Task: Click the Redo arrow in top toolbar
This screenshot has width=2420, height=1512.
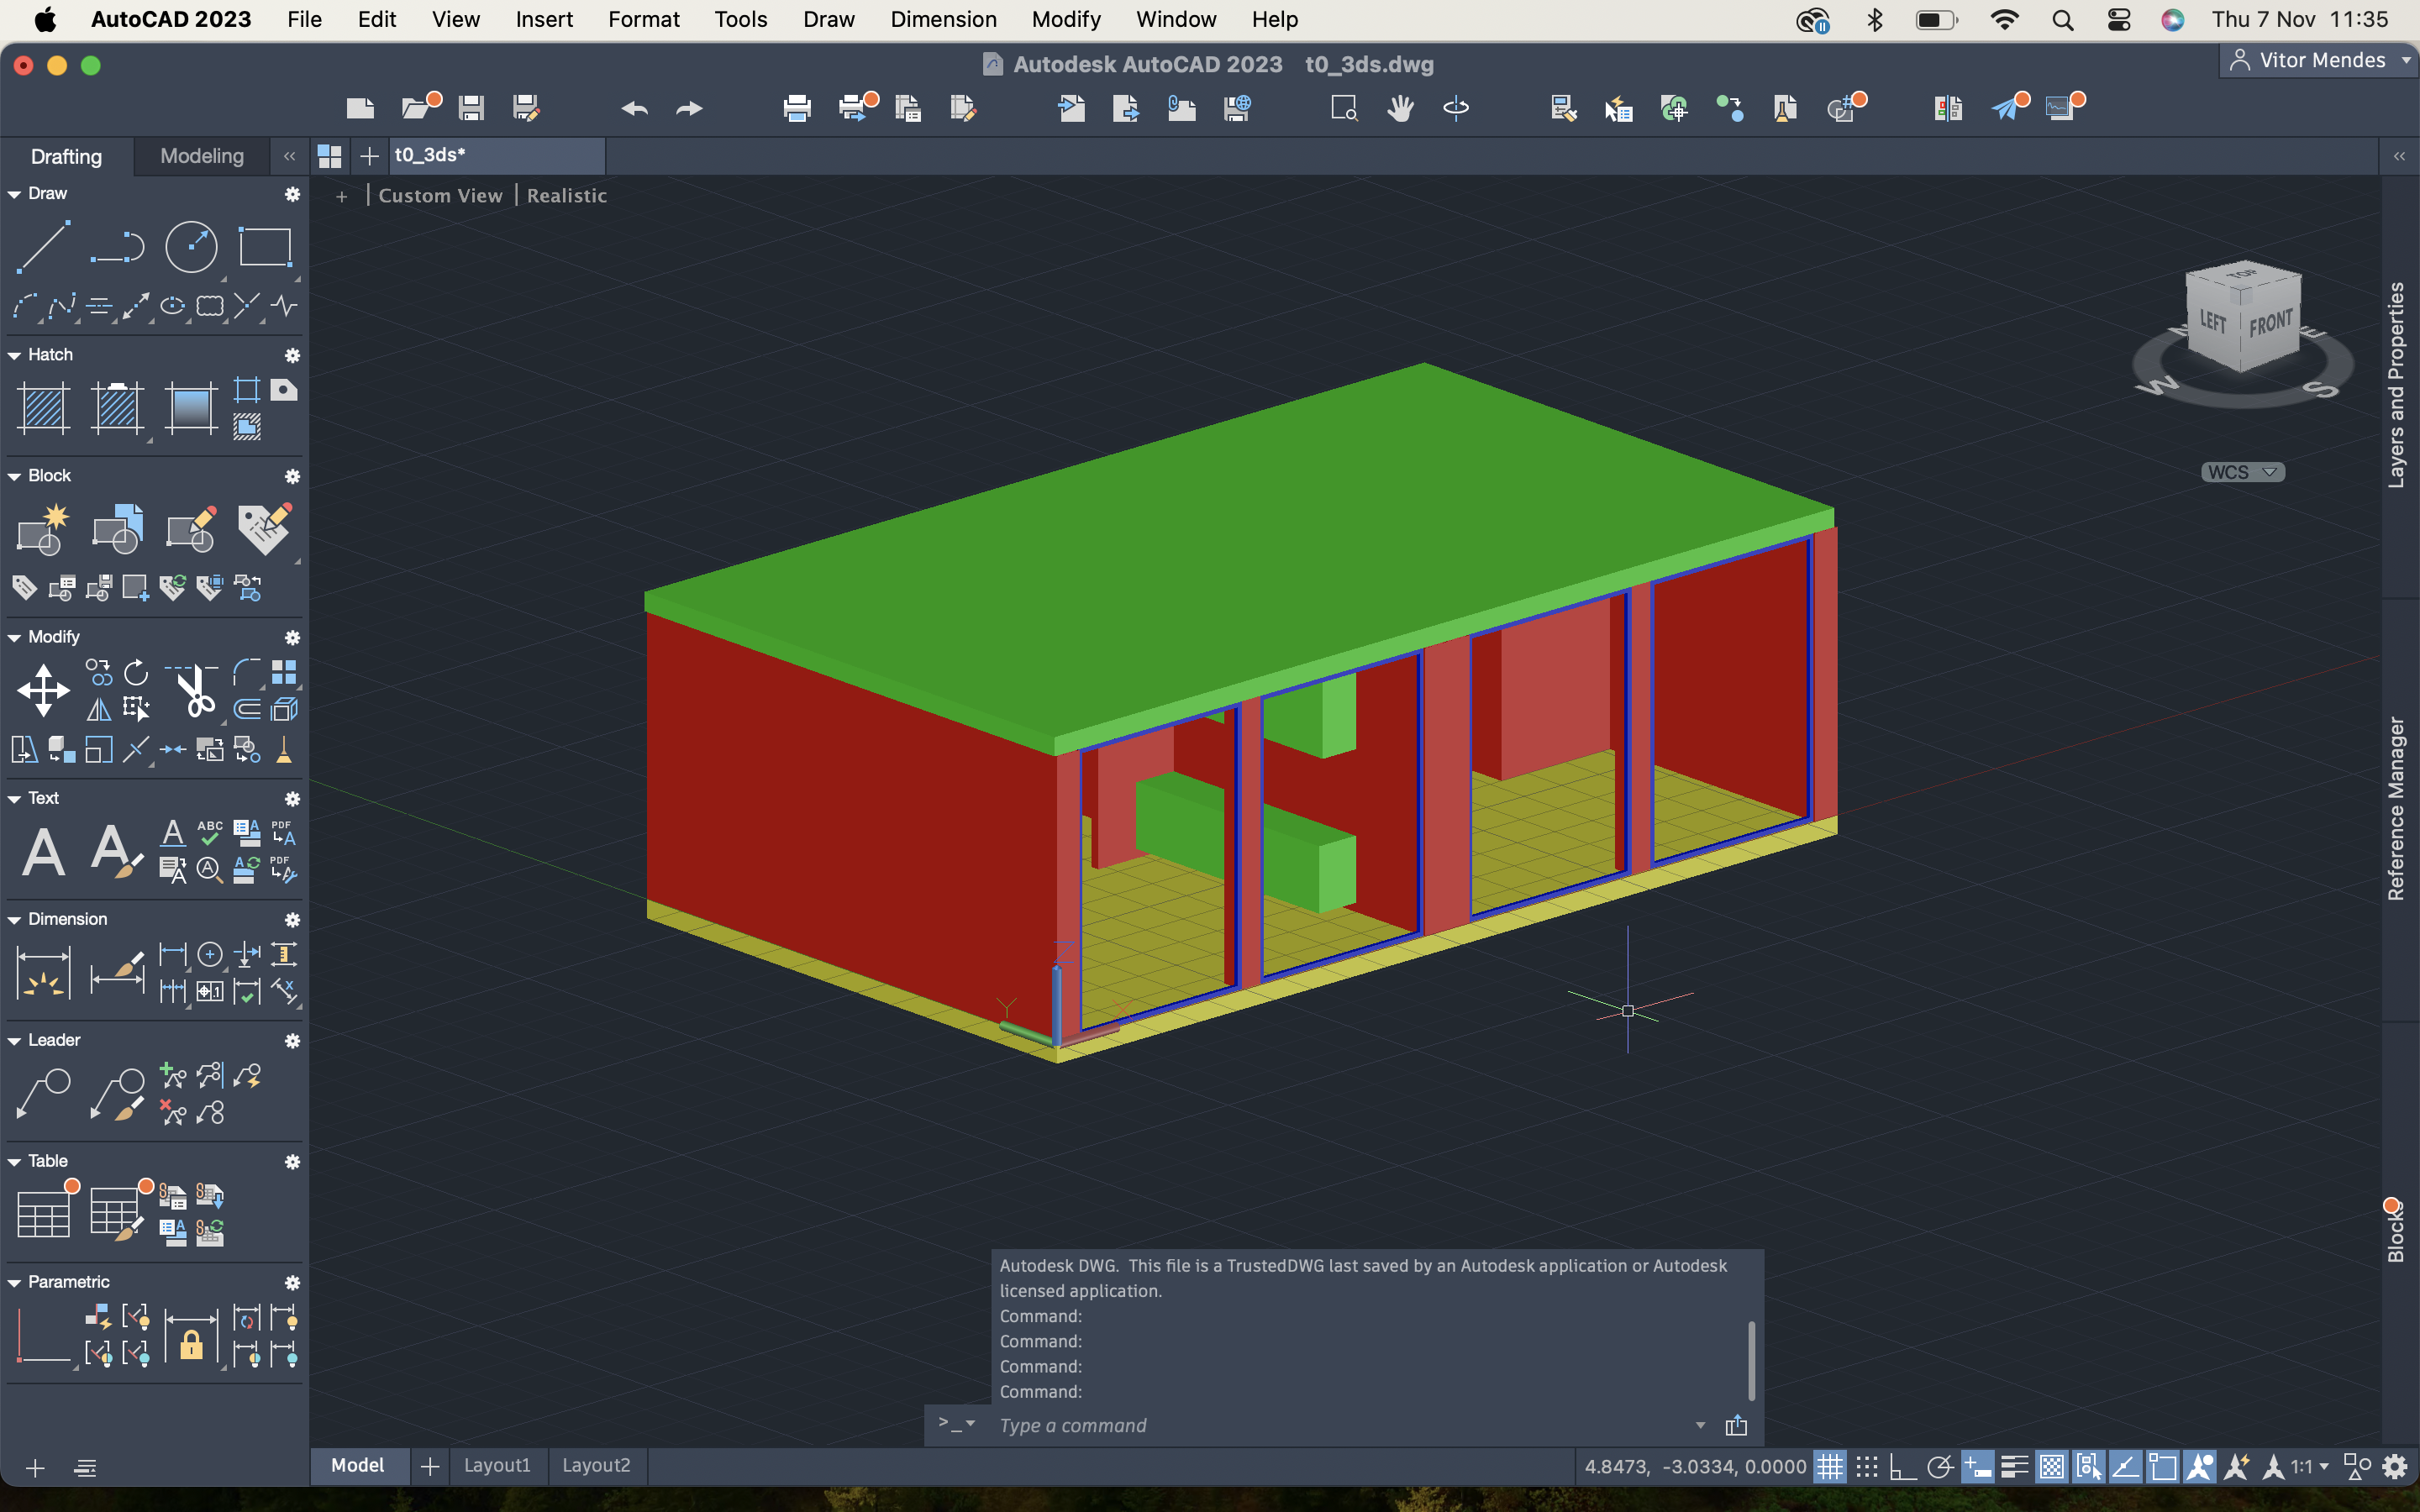Action: [x=690, y=108]
